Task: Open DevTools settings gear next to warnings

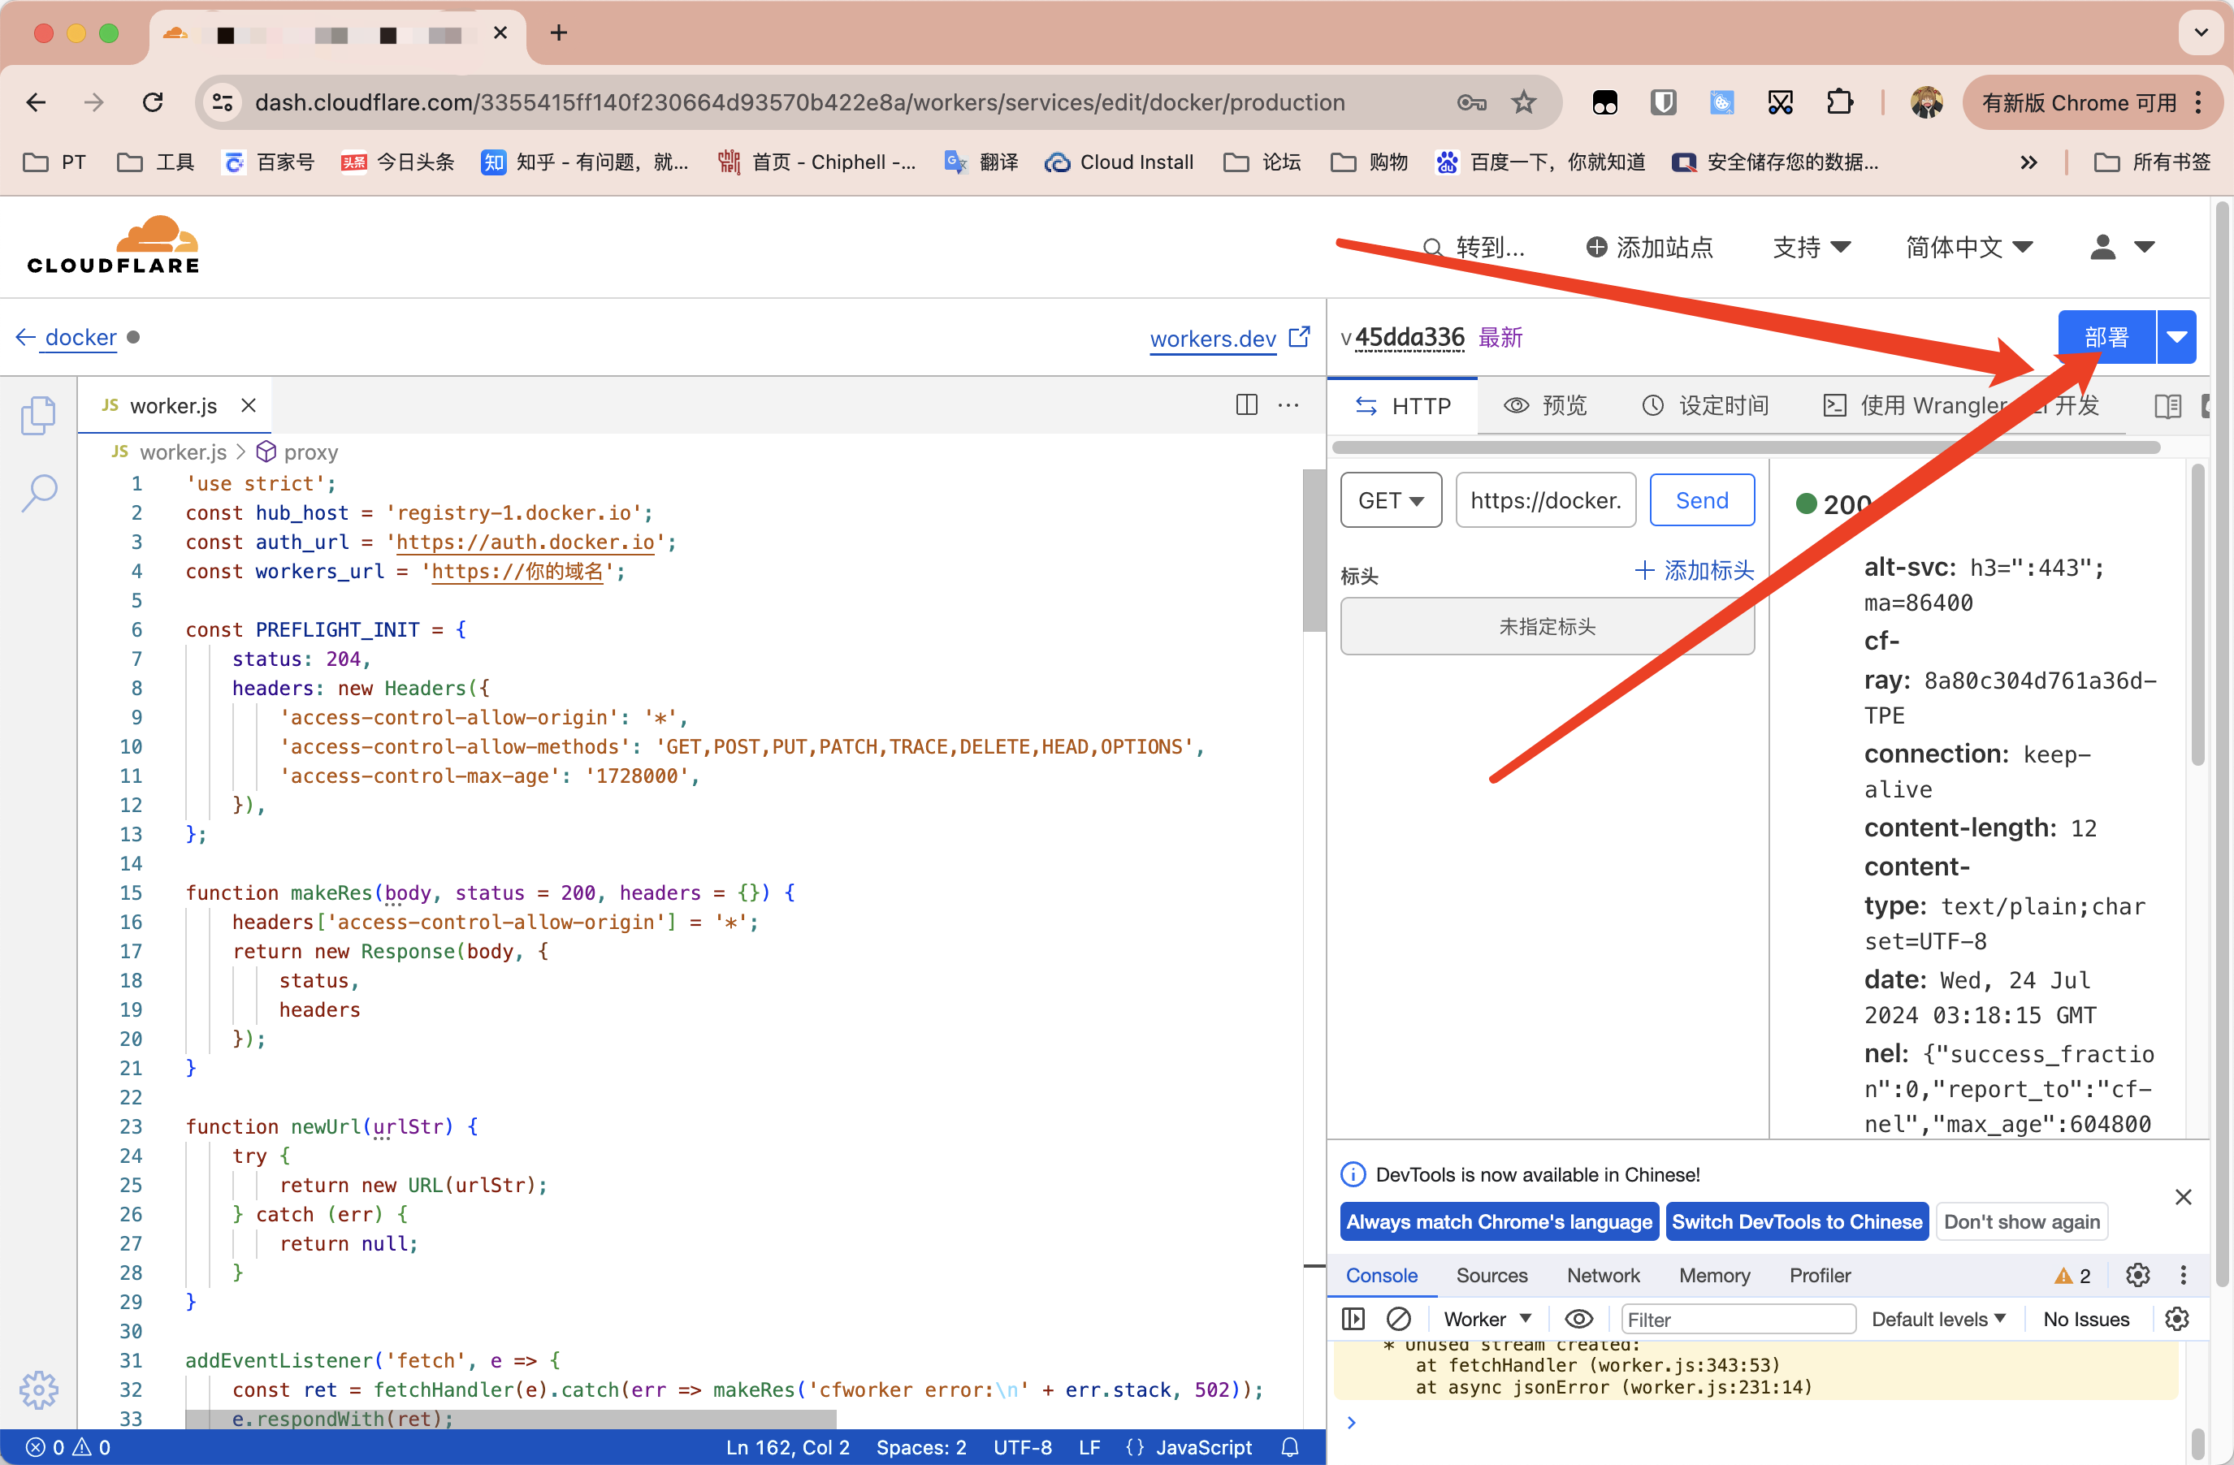Action: (x=2137, y=1274)
